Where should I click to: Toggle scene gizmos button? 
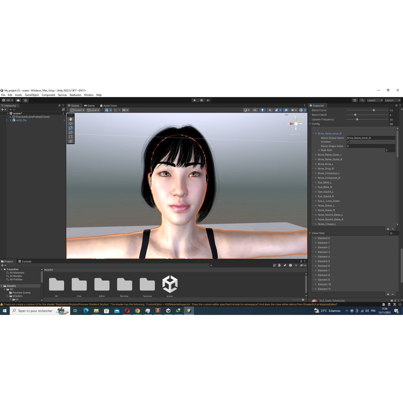[301, 110]
